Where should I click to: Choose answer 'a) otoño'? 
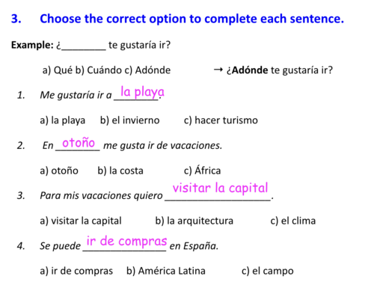tap(59, 171)
